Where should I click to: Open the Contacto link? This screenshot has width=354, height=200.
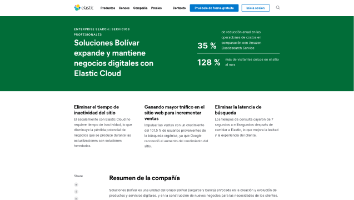(179, 8)
